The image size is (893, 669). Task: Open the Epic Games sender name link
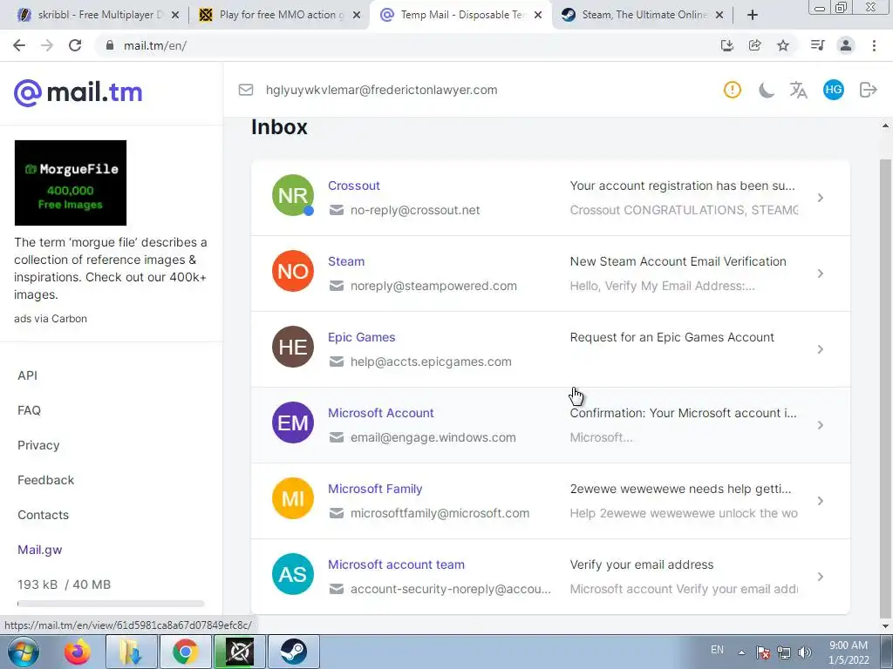point(361,337)
